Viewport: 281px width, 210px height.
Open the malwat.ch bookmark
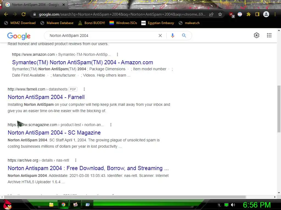[189, 23]
